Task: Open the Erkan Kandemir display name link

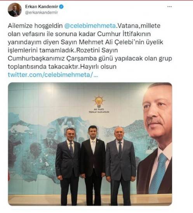Action: 42,7
